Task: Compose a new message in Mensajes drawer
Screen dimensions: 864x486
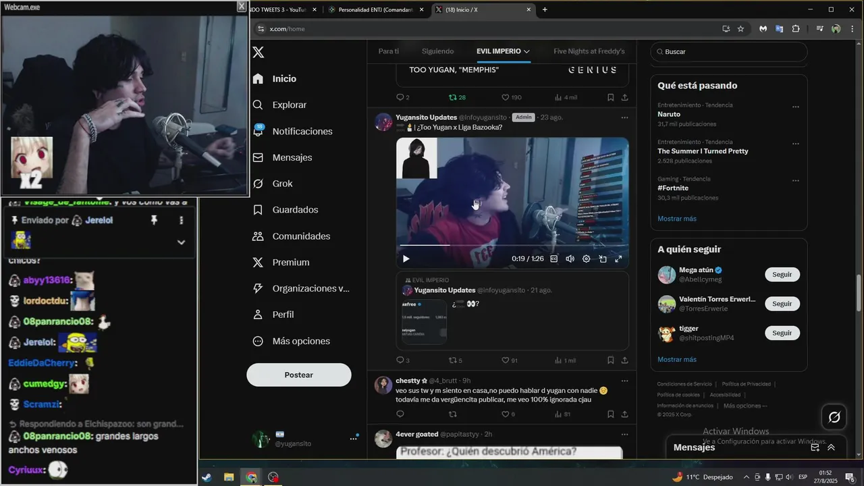Action: (x=815, y=448)
